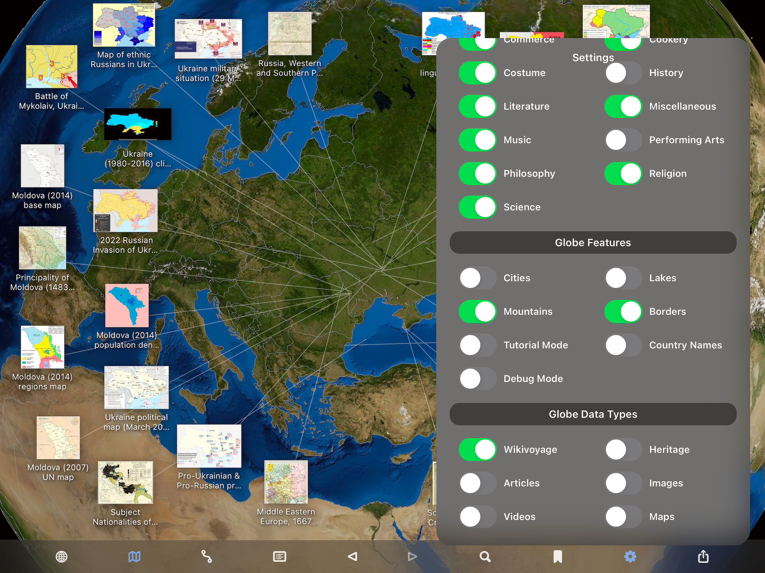Turn off the Literature toggle
The width and height of the screenshot is (765, 573).
click(477, 106)
